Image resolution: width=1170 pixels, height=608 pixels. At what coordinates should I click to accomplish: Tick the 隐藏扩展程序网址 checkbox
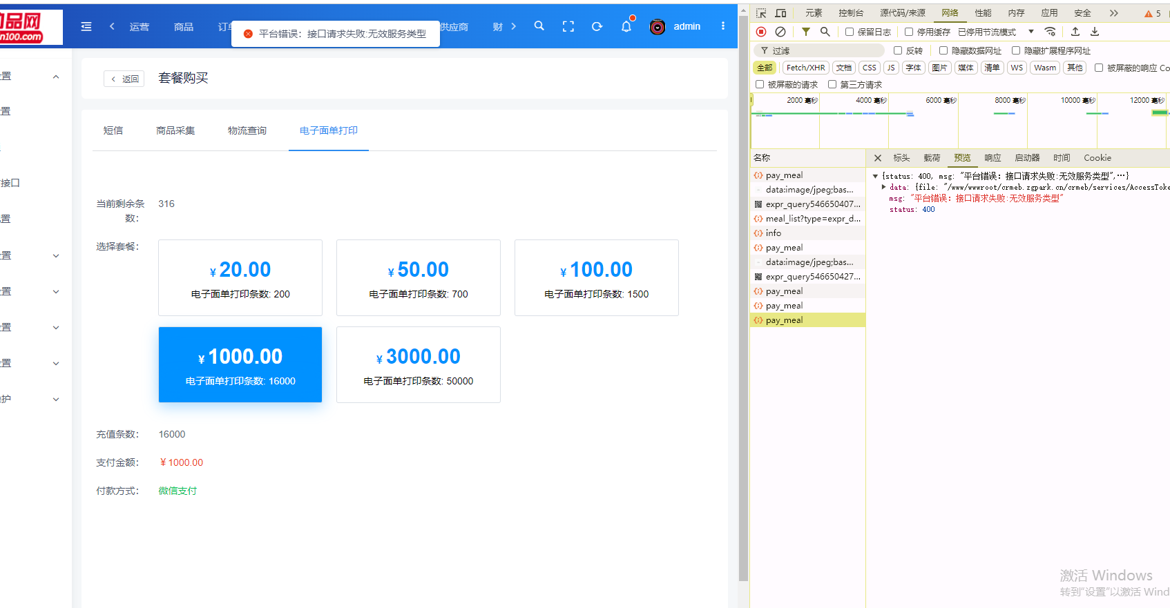tap(1016, 50)
